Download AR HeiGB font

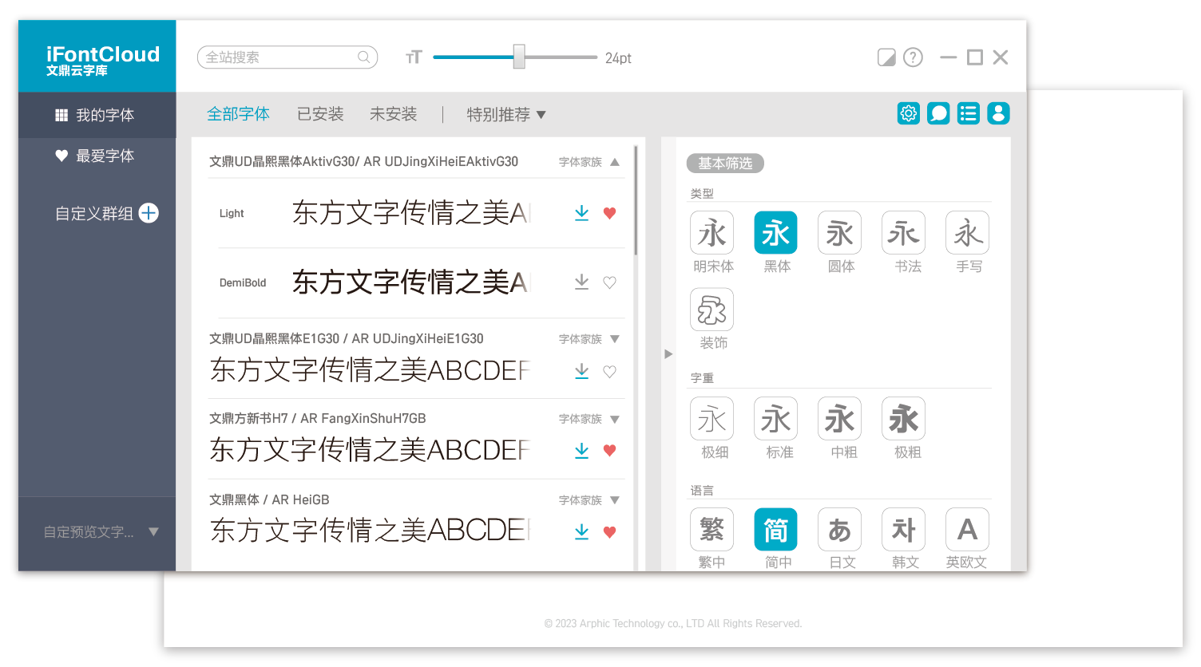[582, 531]
